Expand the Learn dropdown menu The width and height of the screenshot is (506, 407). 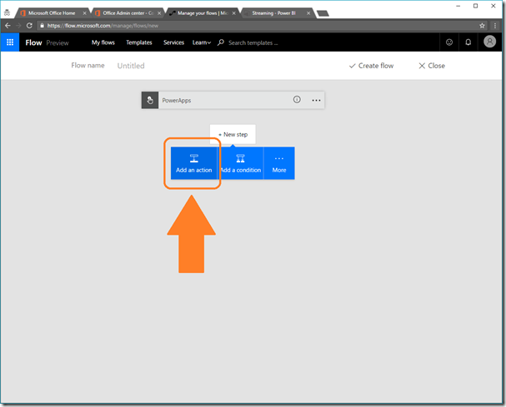coord(201,42)
